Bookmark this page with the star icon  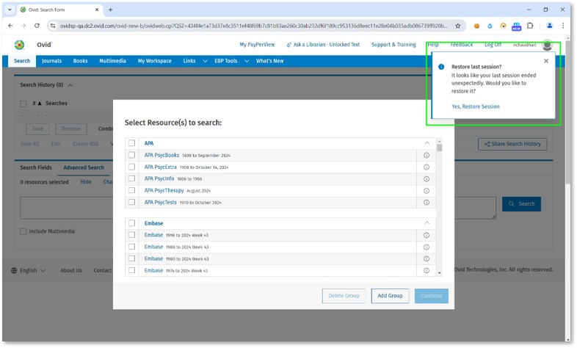click(457, 26)
